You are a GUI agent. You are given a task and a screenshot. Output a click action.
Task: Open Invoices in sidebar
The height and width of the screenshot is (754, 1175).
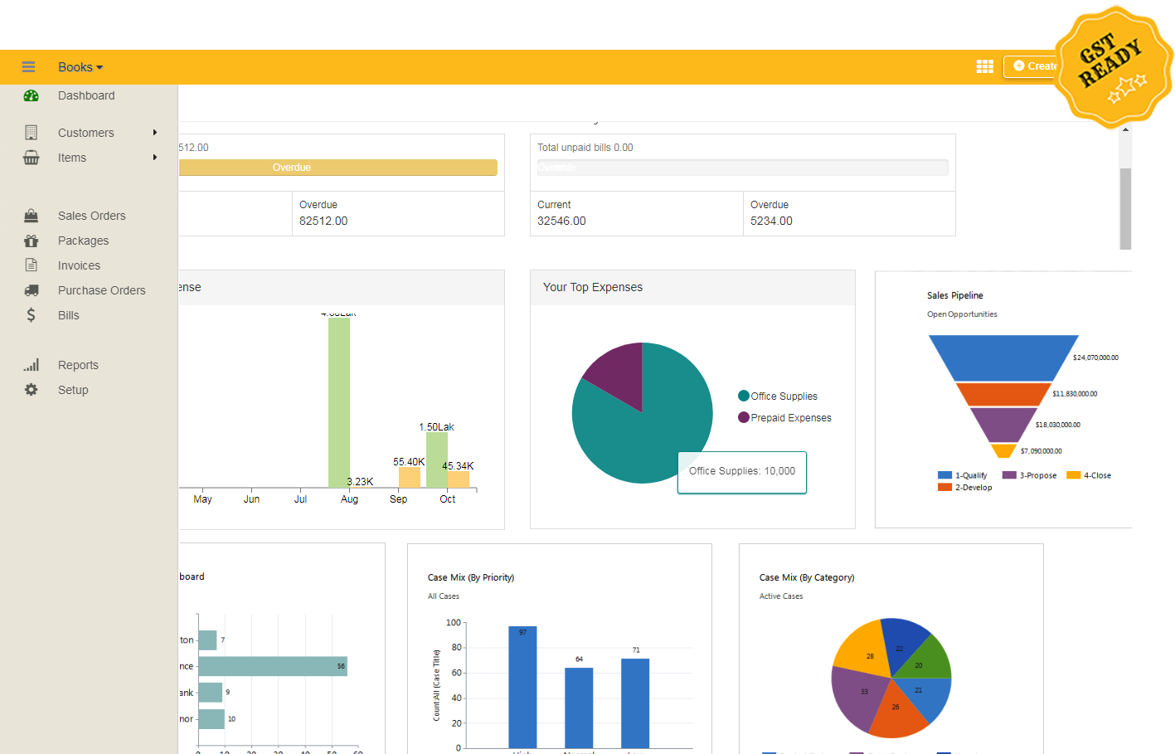(79, 265)
